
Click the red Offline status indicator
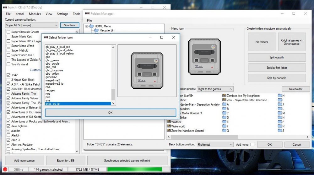[x=5, y=169]
